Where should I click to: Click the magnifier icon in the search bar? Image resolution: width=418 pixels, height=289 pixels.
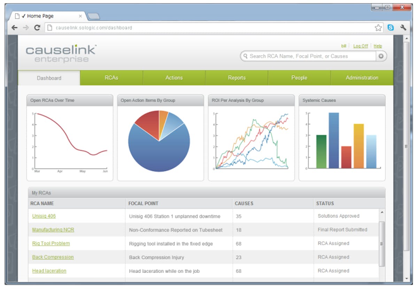(246, 56)
